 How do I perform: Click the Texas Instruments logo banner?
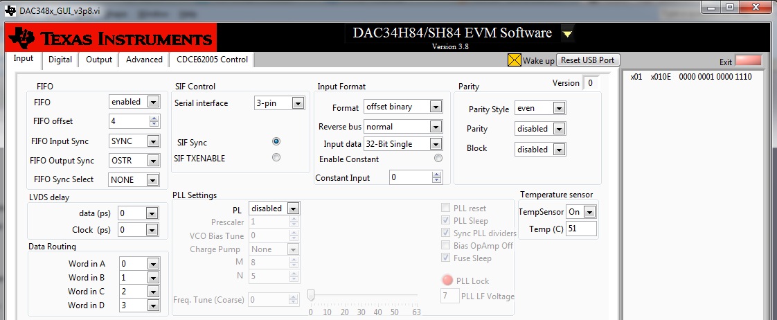111,37
